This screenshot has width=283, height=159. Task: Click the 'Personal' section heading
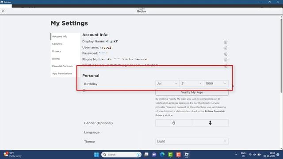coord(91,76)
